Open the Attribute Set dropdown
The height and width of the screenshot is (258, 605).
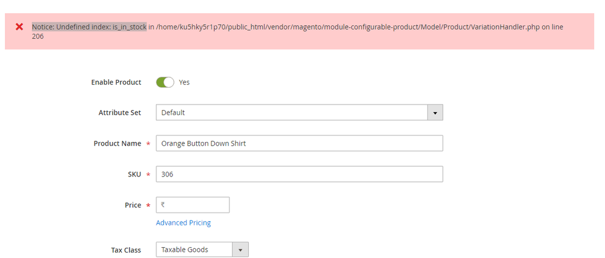(299, 112)
